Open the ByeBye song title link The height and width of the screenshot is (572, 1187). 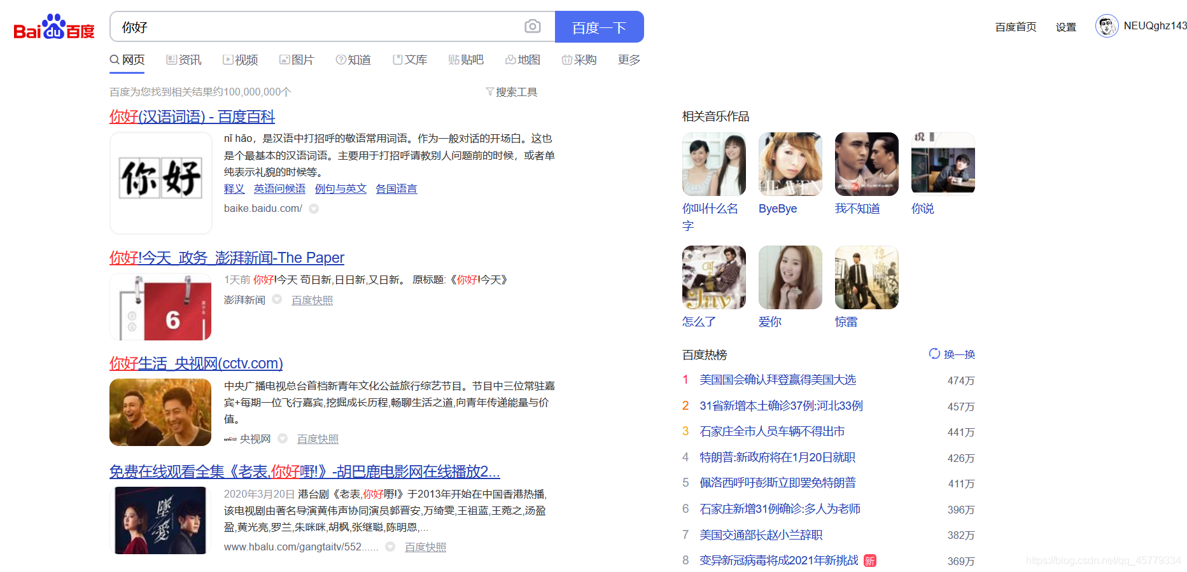(778, 209)
